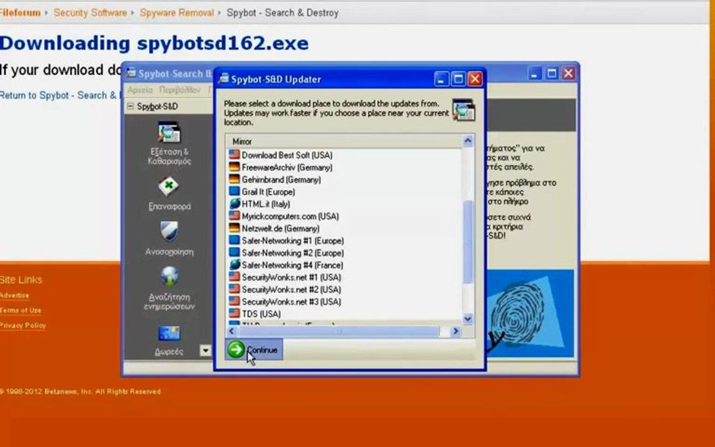The width and height of the screenshot is (715, 447).
Task: Click globe icon beside HTML.it (Italy)
Action: [x=235, y=204]
